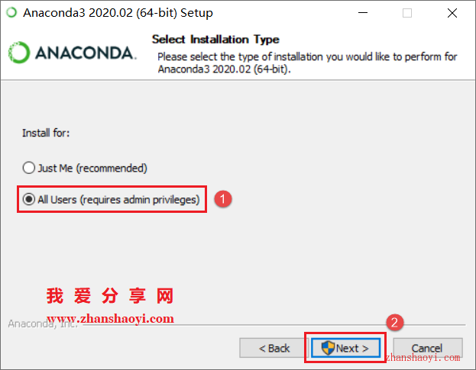Click the "All Users (requires admin privileges)" label
Screen dimensions: 476x370
pos(118,200)
